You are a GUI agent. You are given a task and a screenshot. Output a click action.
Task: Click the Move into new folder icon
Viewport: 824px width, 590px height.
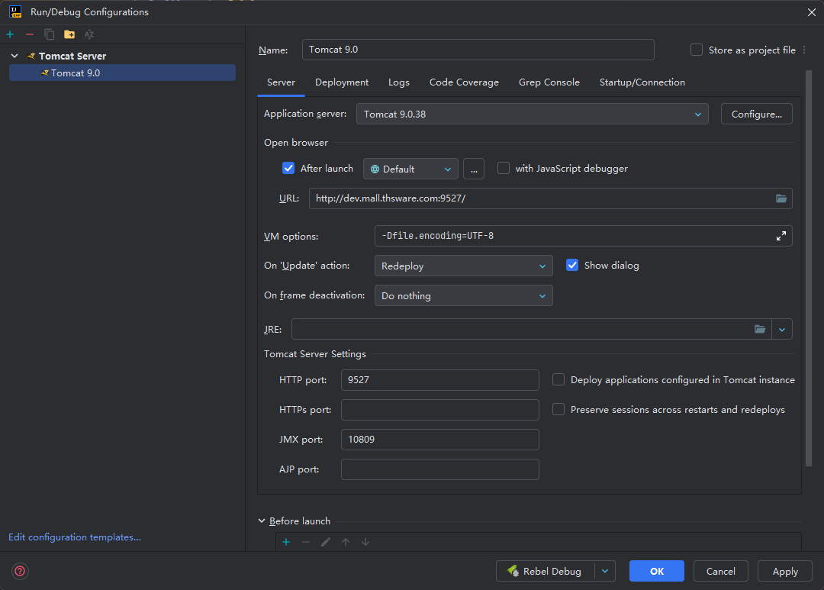click(x=69, y=34)
